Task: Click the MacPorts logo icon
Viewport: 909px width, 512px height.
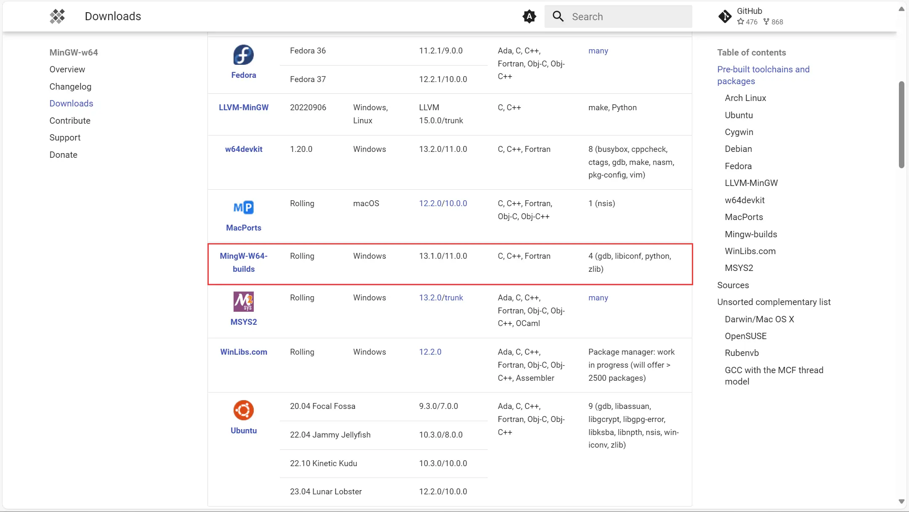Action: [243, 207]
